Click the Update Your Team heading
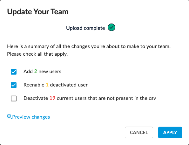Viewport: 189px width, 145px height. (38, 12)
